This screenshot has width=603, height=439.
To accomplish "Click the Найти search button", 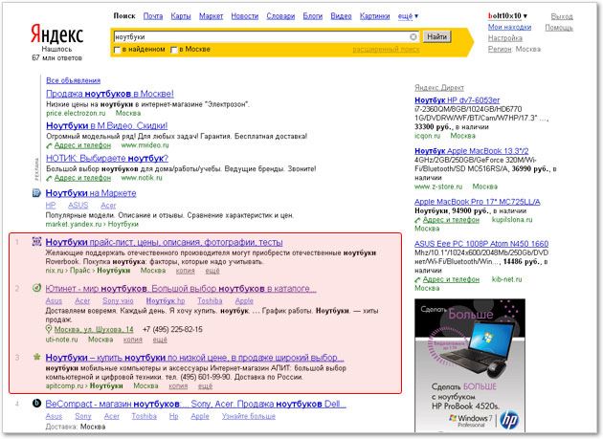I will point(436,37).
